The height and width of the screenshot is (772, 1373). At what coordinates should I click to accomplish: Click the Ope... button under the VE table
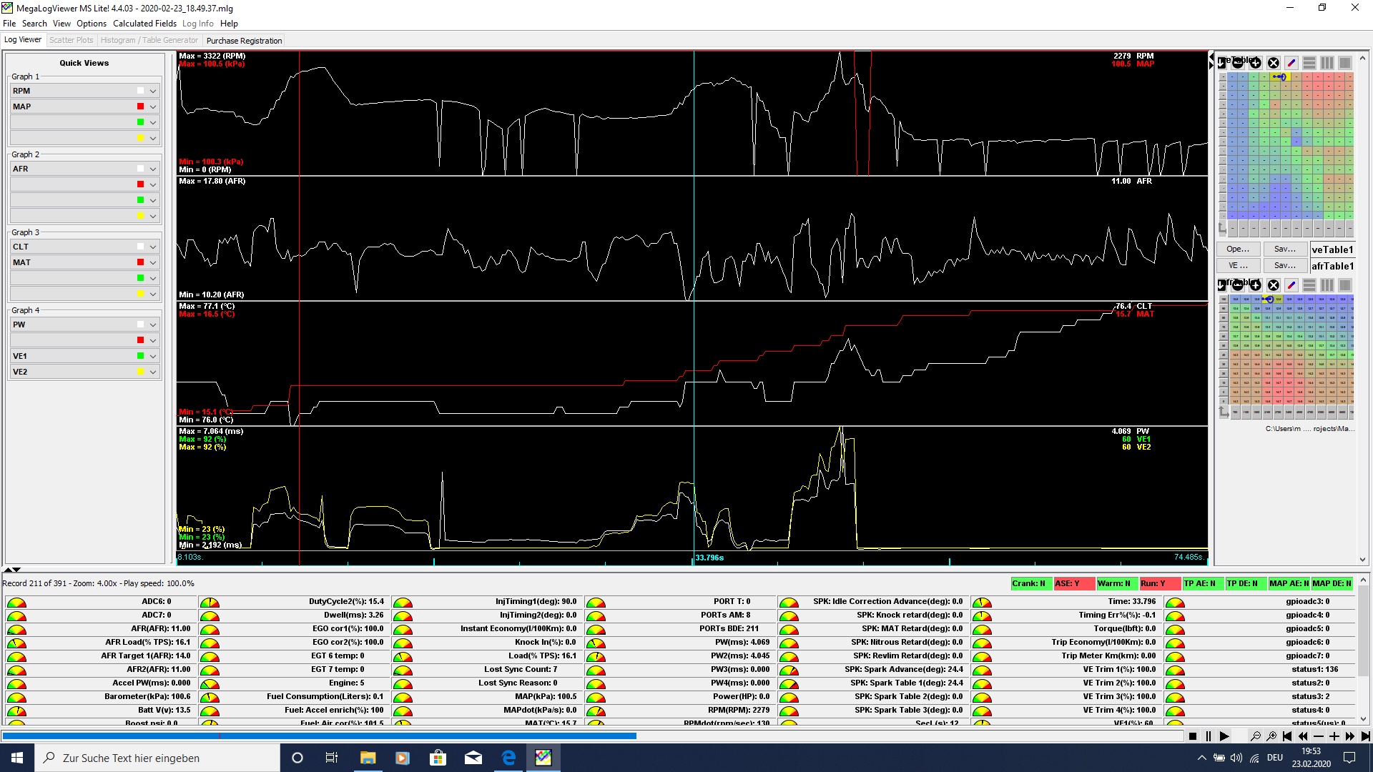pos(1238,249)
